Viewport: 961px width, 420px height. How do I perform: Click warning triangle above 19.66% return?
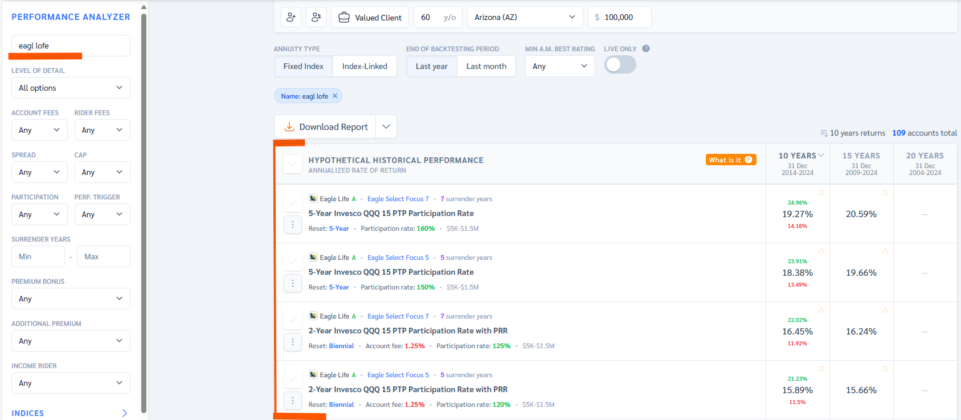(x=885, y=251)
